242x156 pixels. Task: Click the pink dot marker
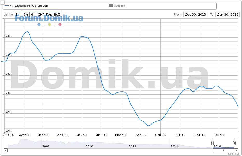[x=60, y=24]
